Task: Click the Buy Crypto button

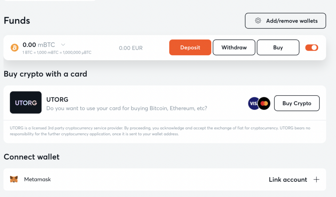Action: [297, 103]
